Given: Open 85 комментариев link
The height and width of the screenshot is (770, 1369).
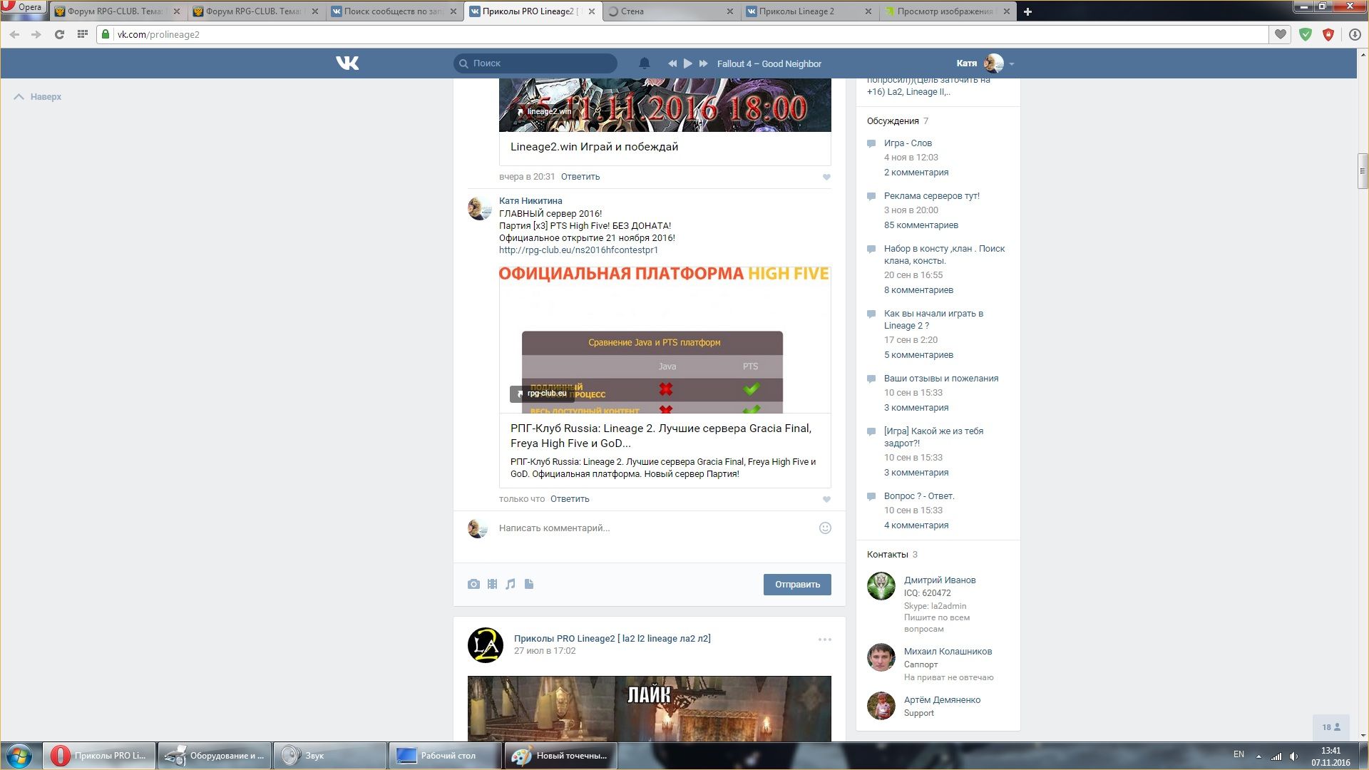Looking at the screenshot, I should (921, 225).
